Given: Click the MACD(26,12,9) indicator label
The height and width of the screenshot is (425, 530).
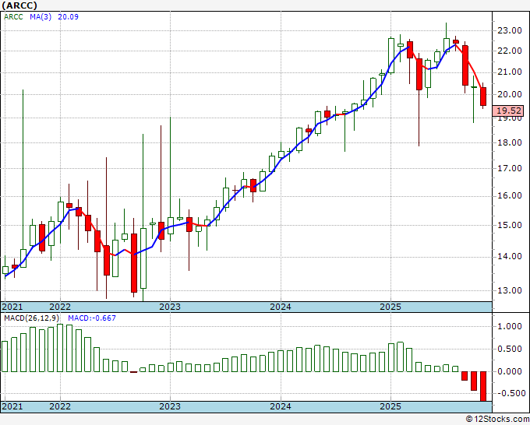Looking at the screenshot, I should click(32, 318).
